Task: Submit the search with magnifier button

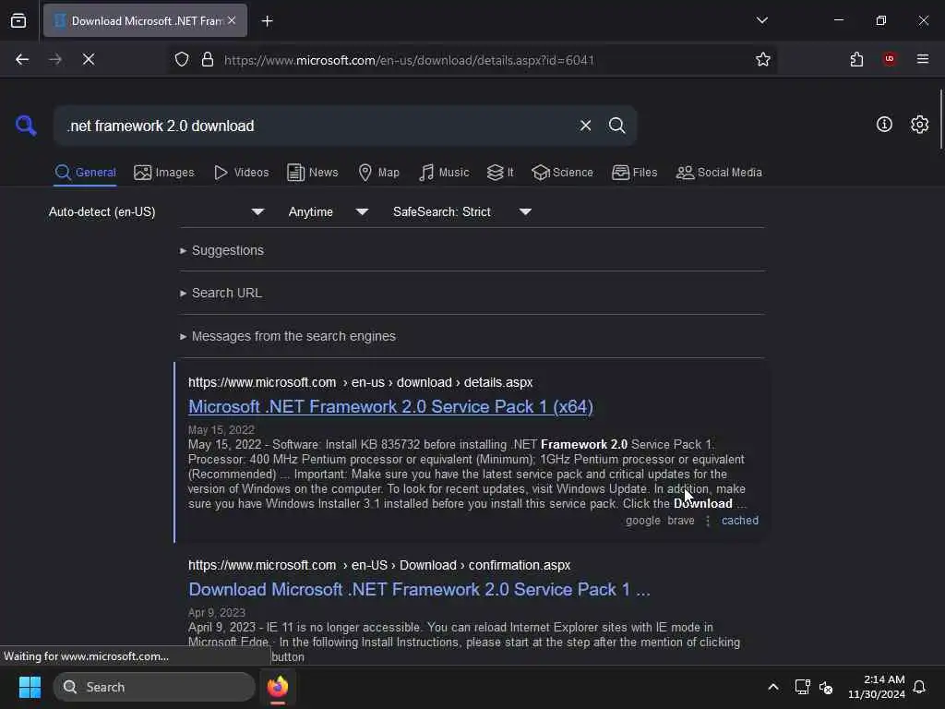Action: point(616,126)
